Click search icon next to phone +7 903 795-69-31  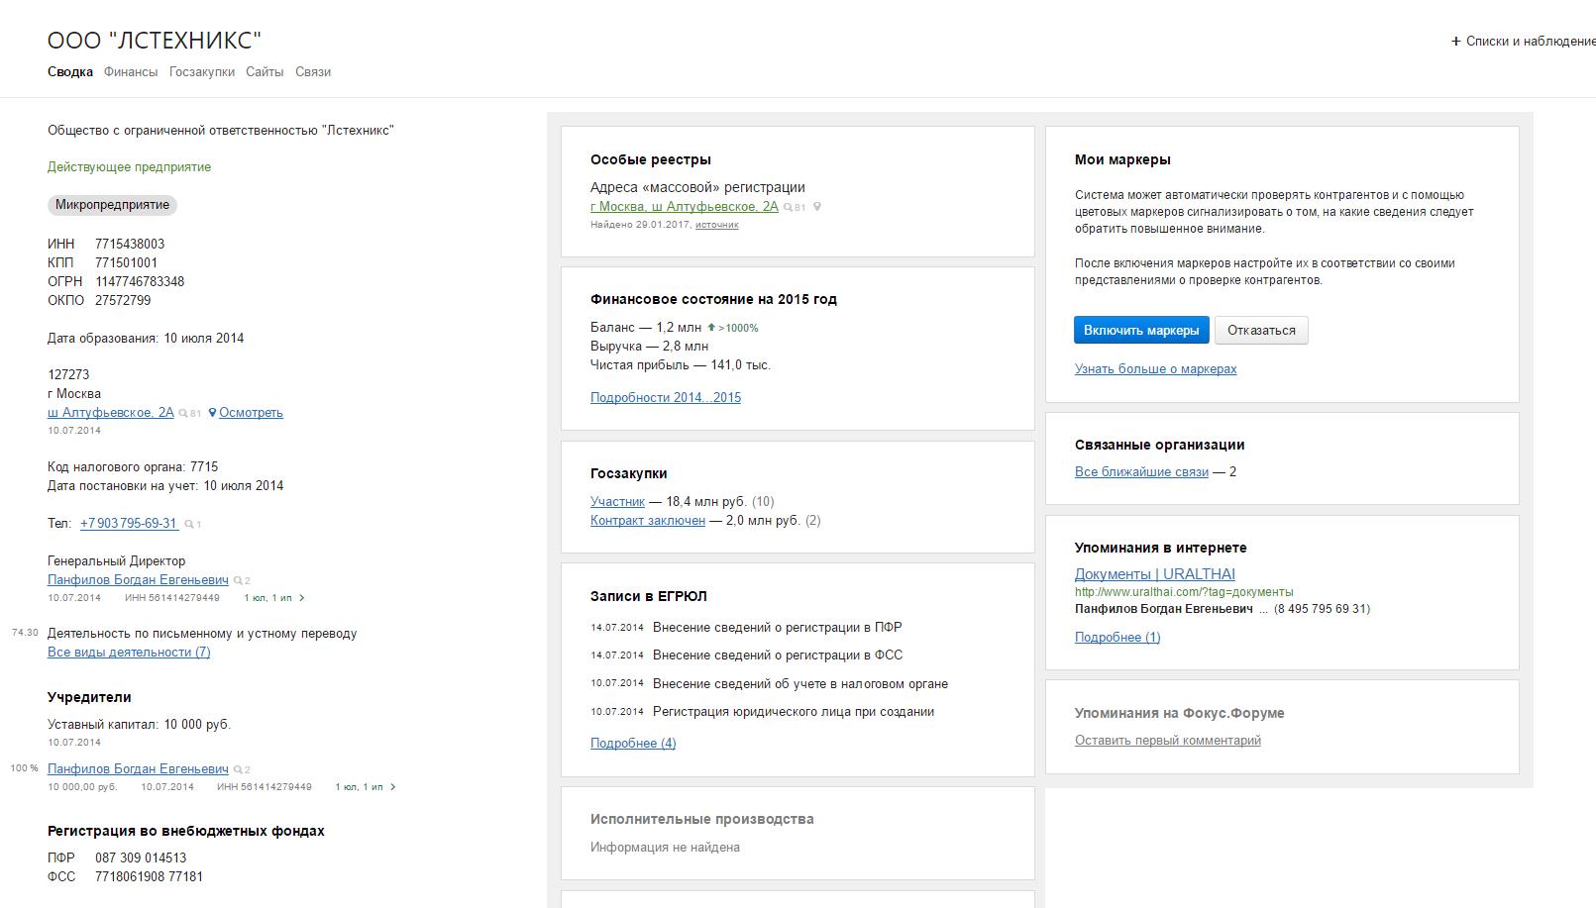(188, 524)
